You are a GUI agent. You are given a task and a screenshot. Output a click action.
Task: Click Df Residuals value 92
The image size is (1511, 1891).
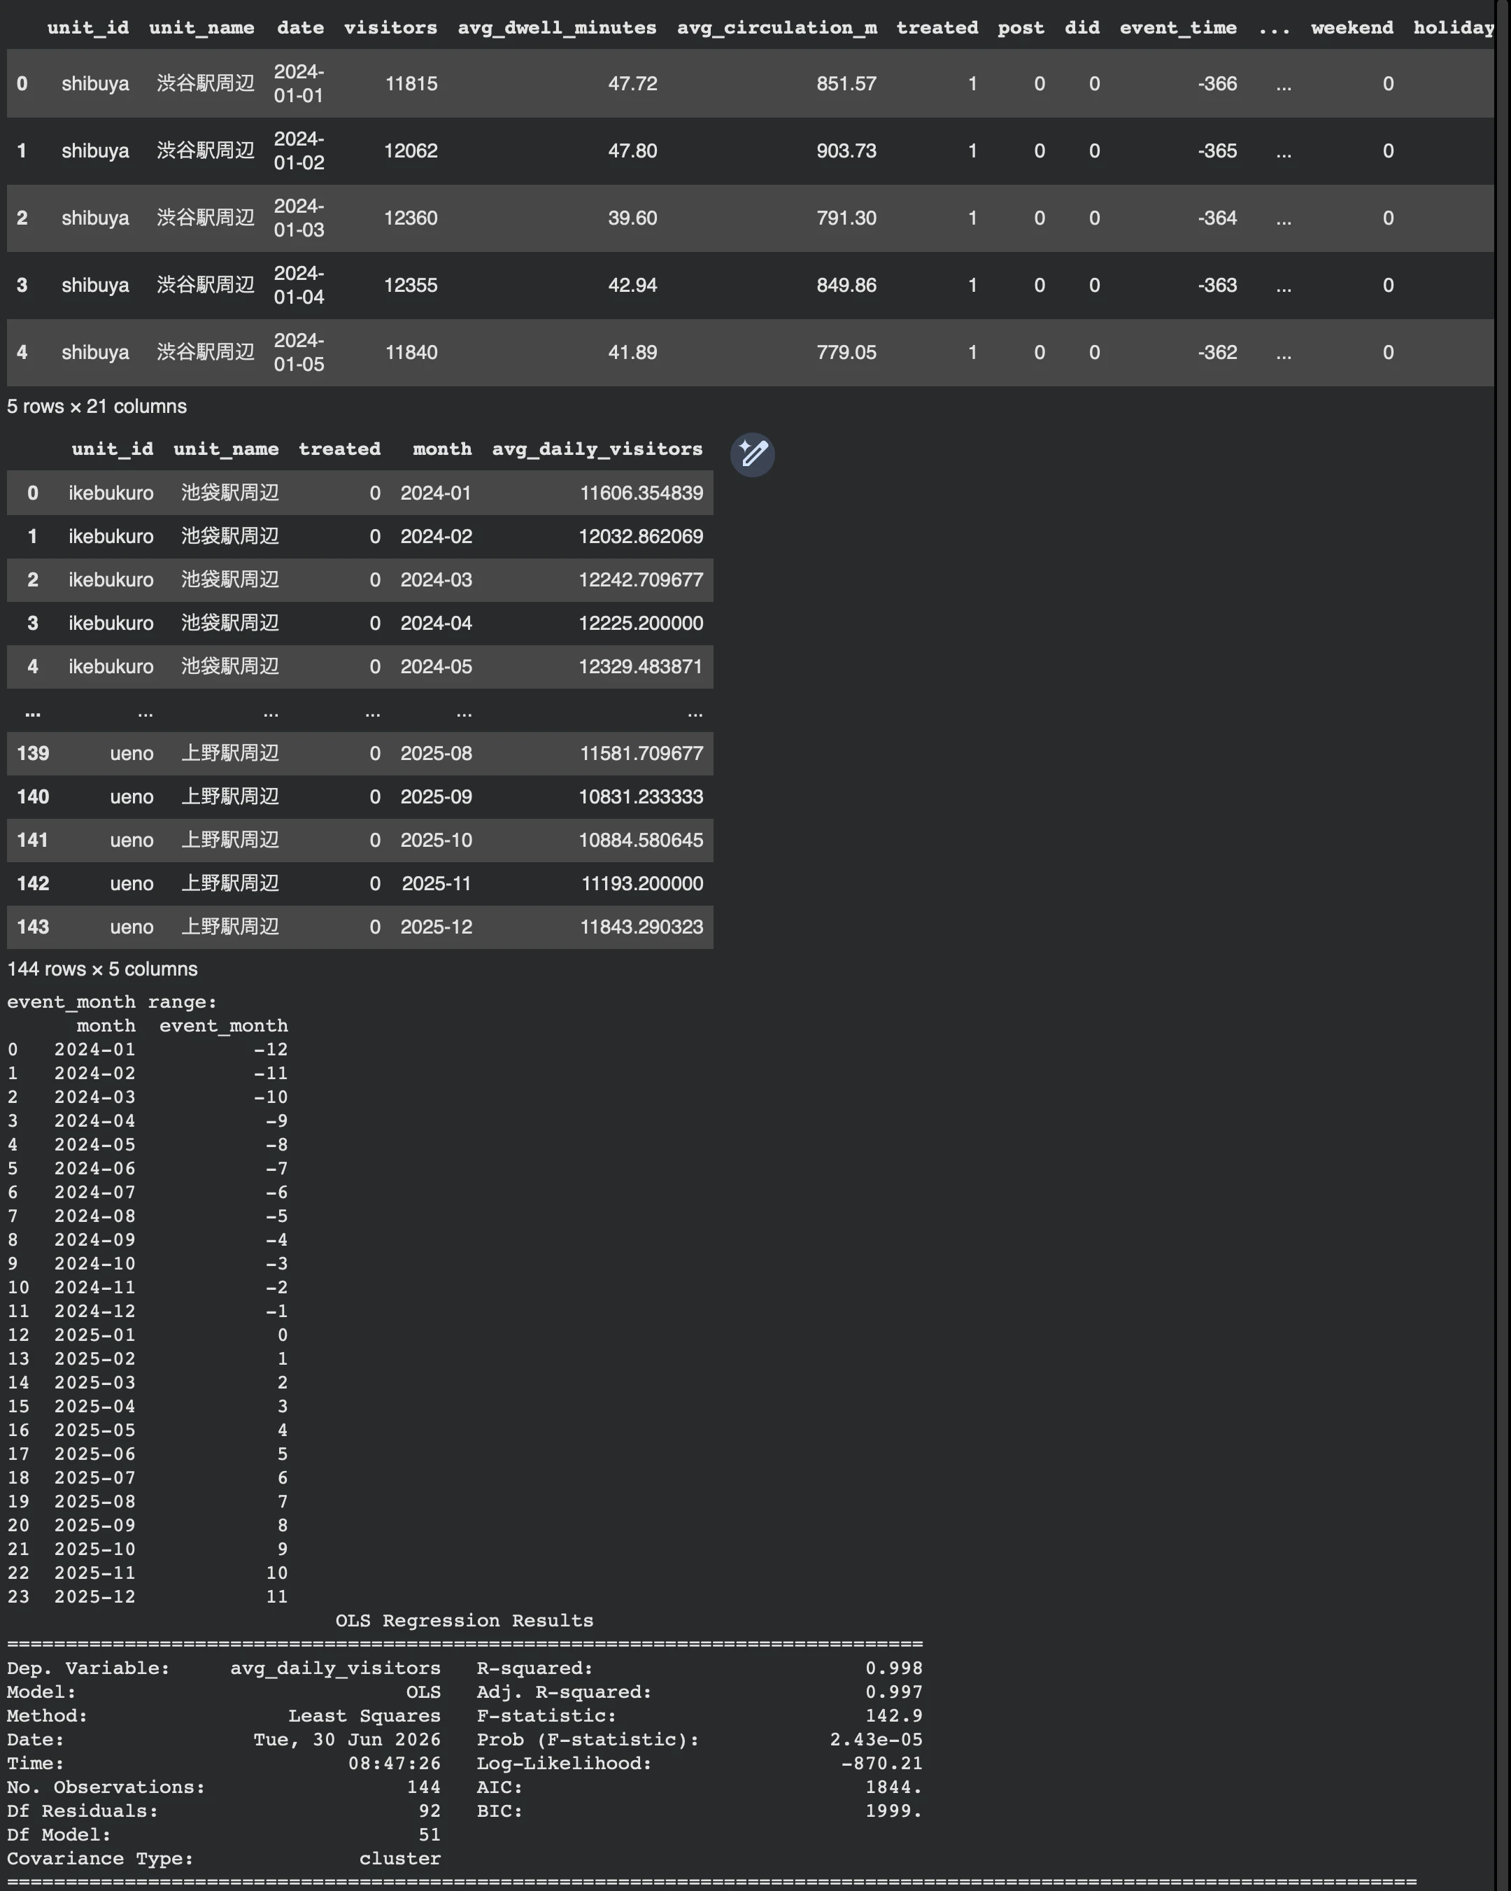(430, 1811)
